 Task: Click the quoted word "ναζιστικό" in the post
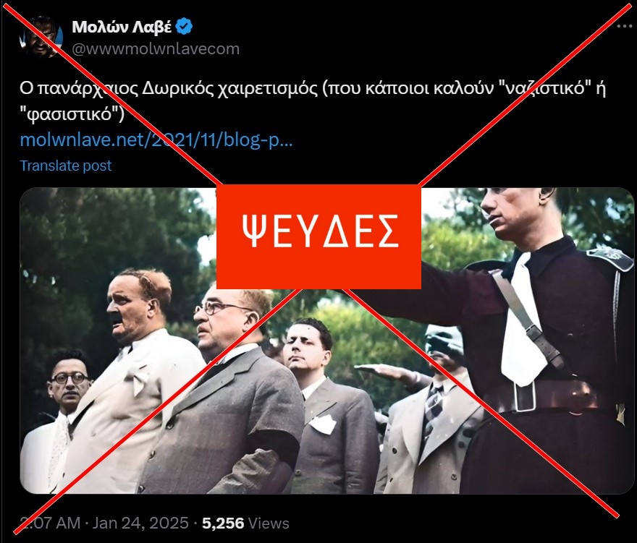click(544, 88)
